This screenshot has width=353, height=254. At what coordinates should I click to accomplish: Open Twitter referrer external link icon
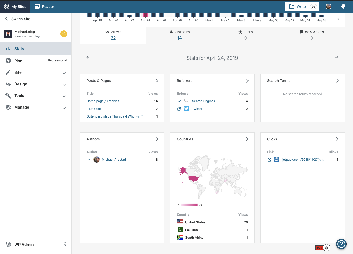pyautogui.click(x=179, y=109)
